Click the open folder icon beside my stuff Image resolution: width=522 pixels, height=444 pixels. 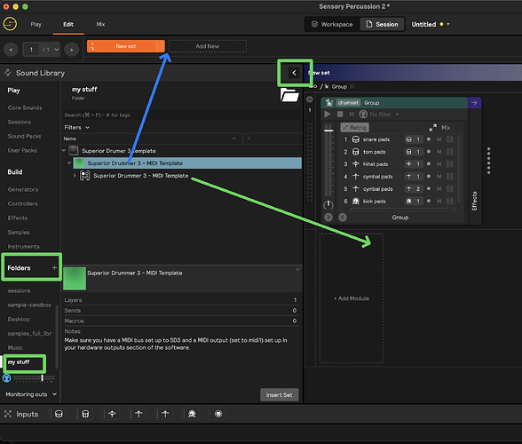pos(289,95)
